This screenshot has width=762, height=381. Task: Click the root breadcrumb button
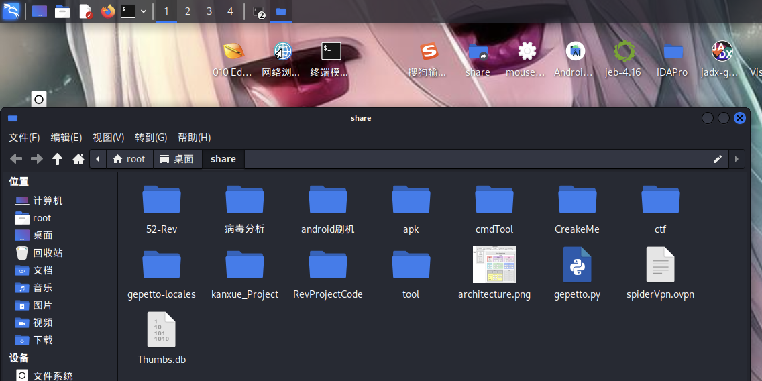129,159
